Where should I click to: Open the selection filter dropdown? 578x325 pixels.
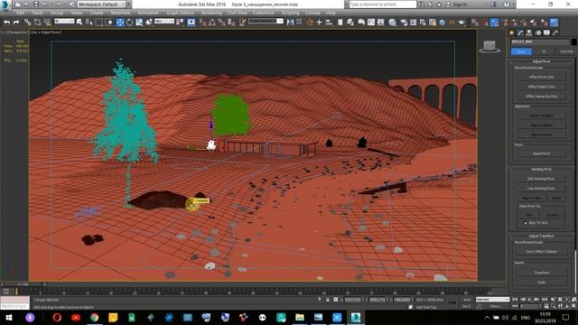coord(64,22)
